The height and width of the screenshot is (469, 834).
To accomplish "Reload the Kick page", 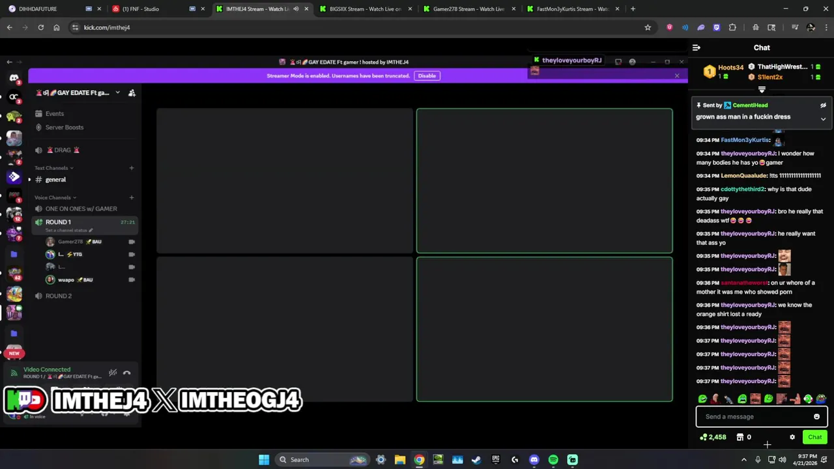I will (40, 27).
